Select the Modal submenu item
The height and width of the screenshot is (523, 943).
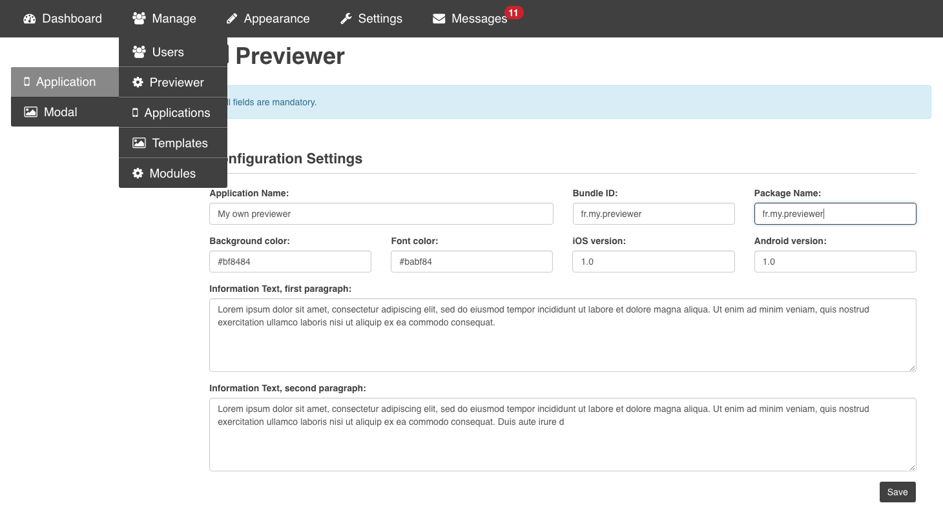(60, 112)
